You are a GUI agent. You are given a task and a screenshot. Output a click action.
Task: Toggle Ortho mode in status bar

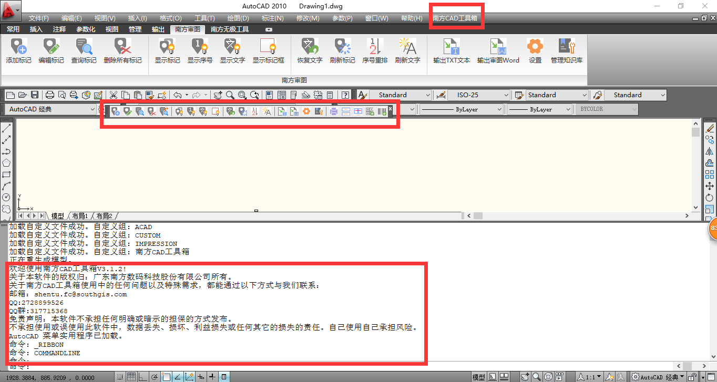[142, 377]
